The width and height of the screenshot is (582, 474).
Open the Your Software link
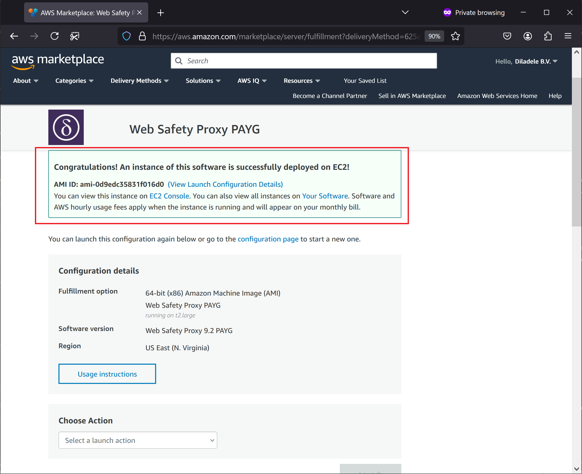(325, 196)
